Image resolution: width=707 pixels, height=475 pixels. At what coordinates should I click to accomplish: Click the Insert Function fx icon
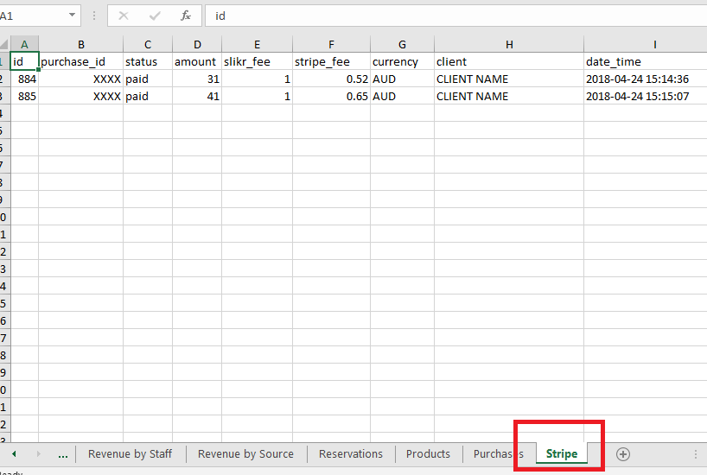coord(185,16)
